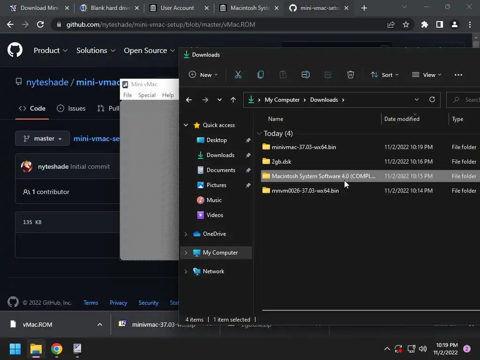Open the GitHub Issues tab
The image size is (480, 360).
[x=71, y=108]
